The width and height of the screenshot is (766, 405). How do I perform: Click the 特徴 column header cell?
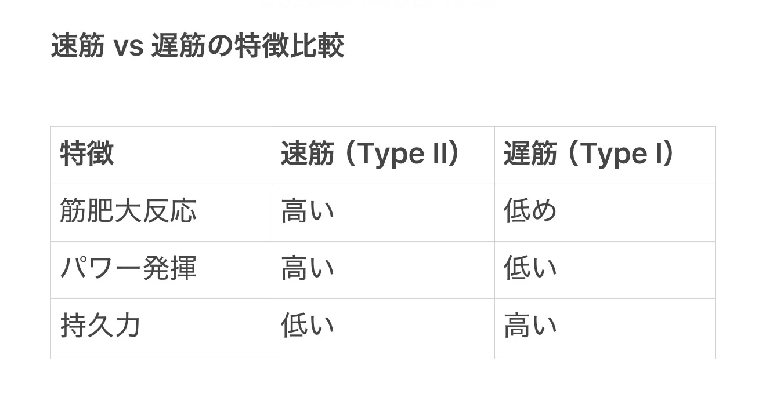click(x=87, y=155)
